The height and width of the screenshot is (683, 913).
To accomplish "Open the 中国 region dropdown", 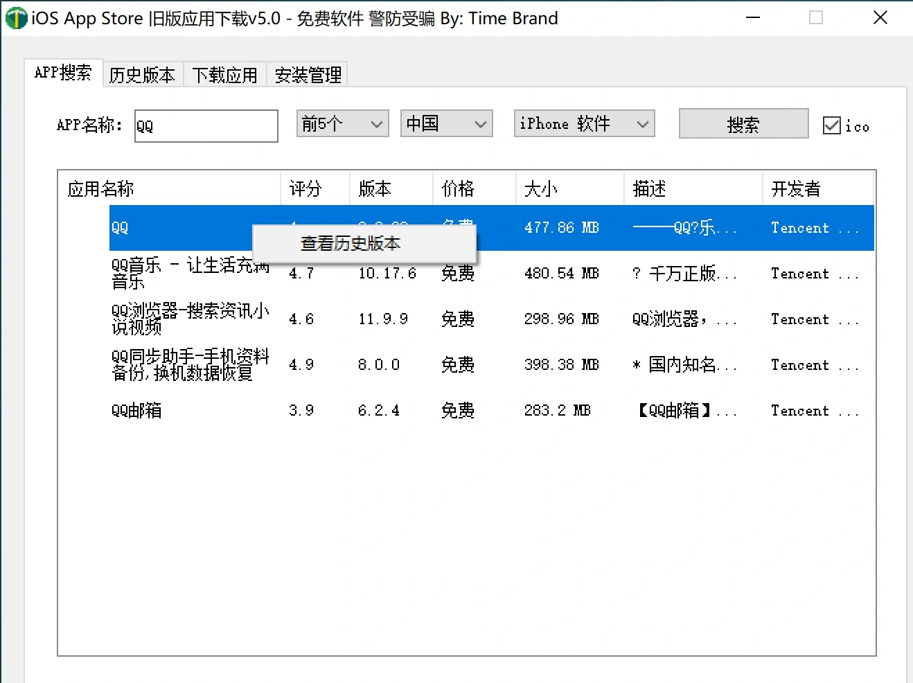I will point(445,123).
